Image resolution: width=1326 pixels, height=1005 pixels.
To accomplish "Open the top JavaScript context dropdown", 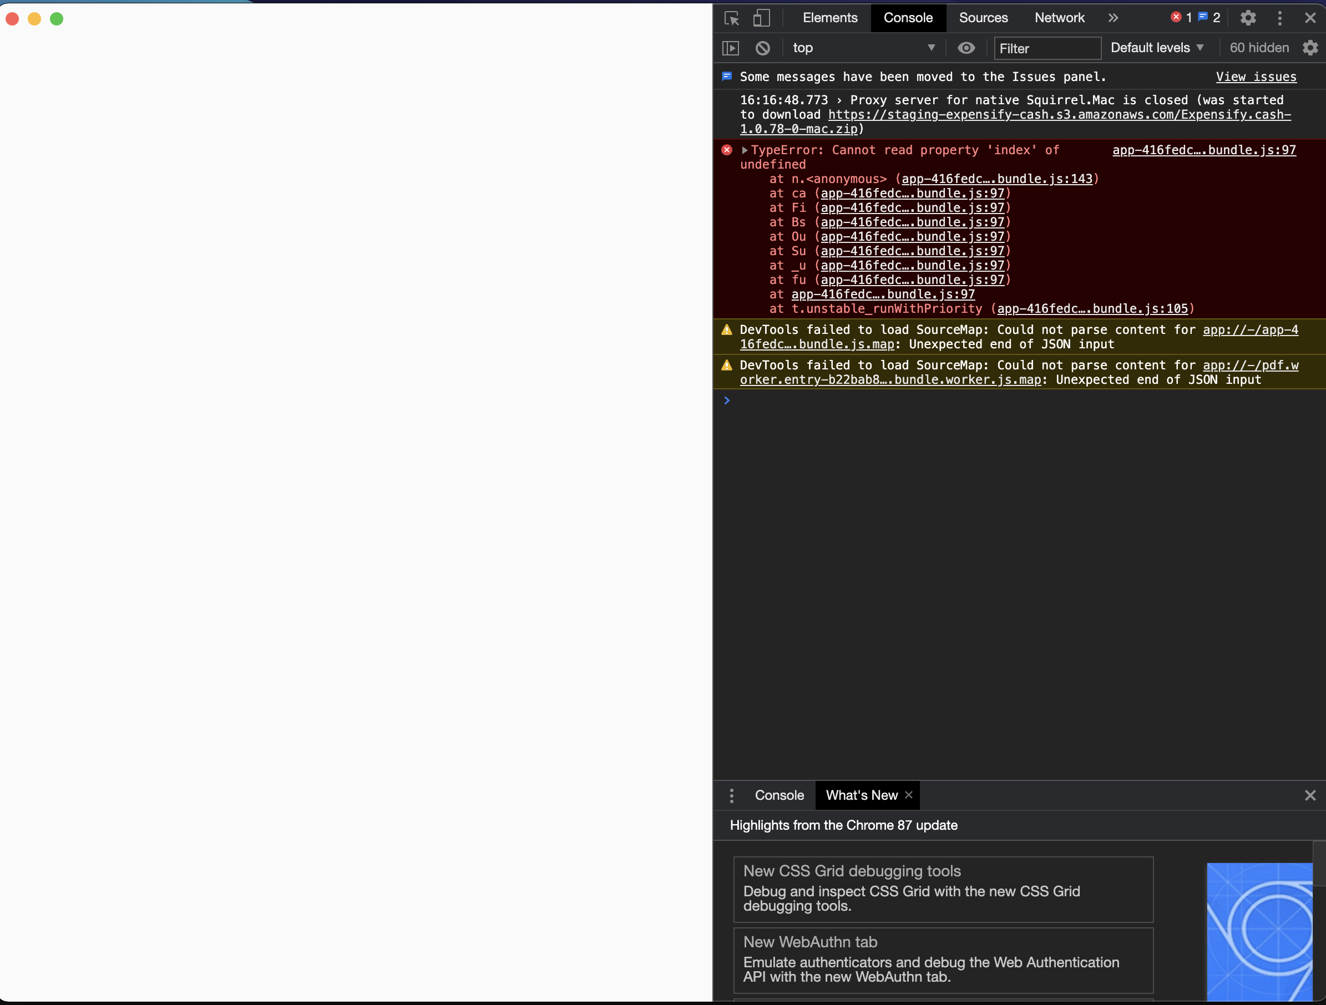I will (x=863, y=48).
